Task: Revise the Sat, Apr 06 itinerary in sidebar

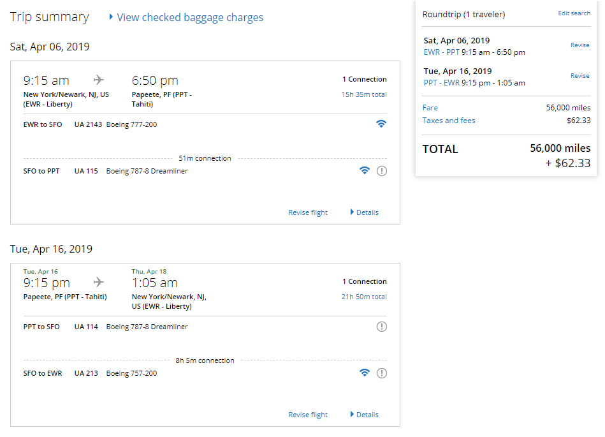Action: coord(579,45)
